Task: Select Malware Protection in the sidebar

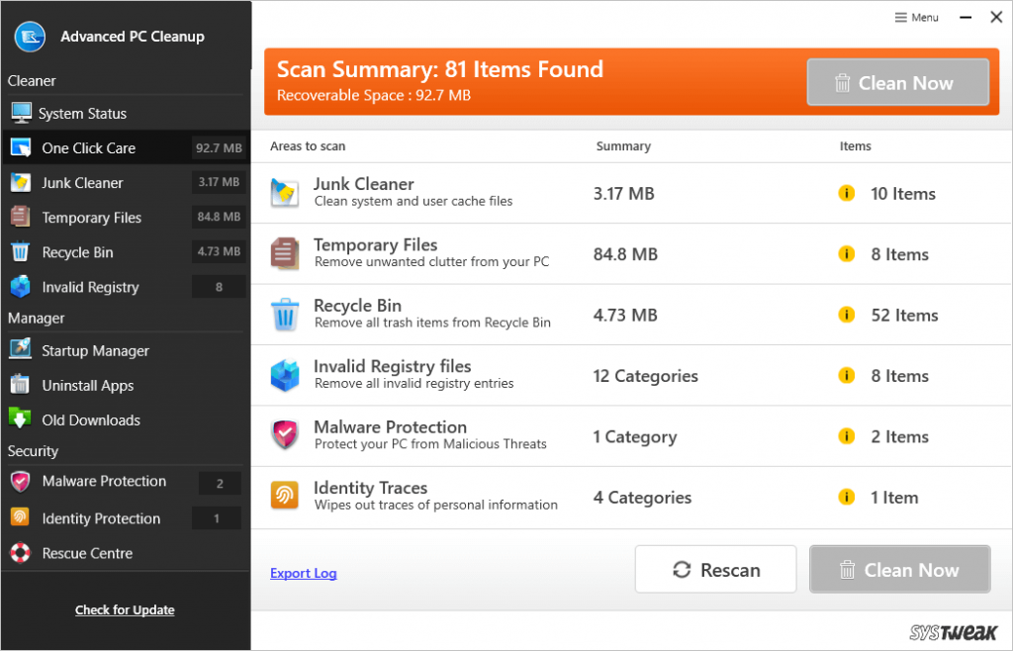Action: pos(126,482)
